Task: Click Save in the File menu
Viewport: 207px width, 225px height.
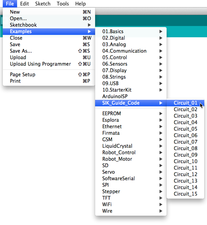Action: pyautogui.click(x=49, y=44)
